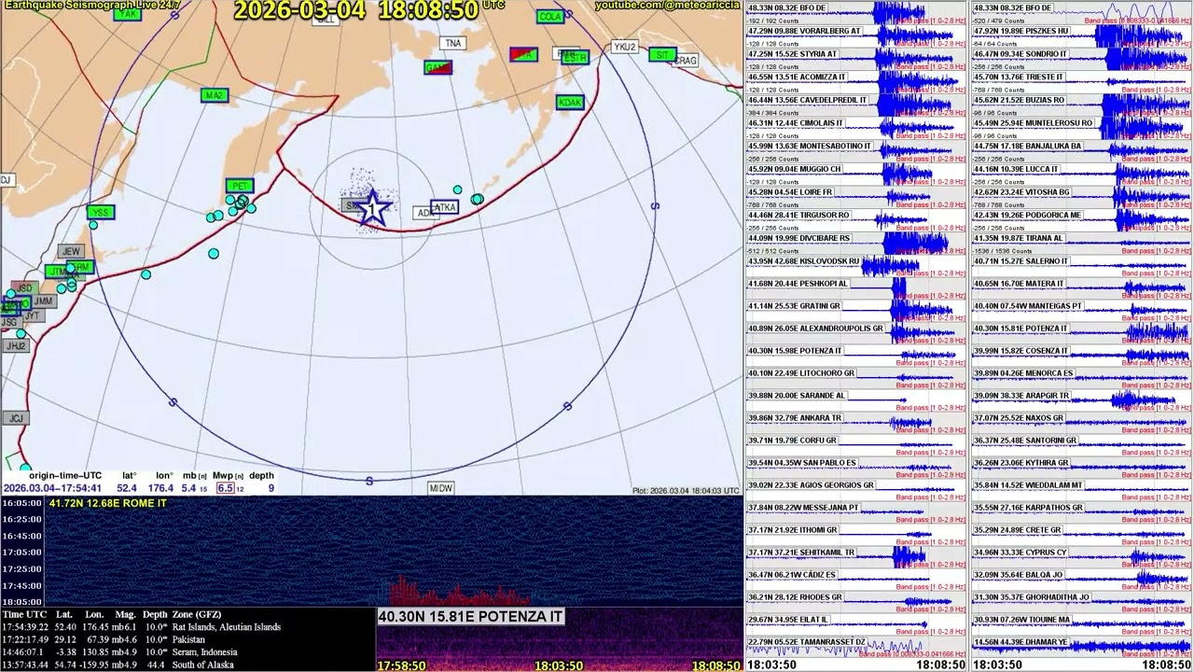
Task: Click the Zone (GFZ) column header
Action: (x=197, y=615)
